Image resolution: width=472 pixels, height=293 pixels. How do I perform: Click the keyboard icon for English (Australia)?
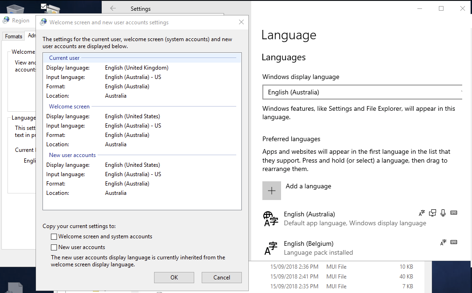[454, 213]
